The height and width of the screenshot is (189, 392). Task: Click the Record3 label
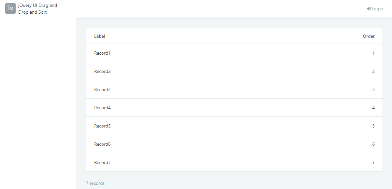pos(102,89)
